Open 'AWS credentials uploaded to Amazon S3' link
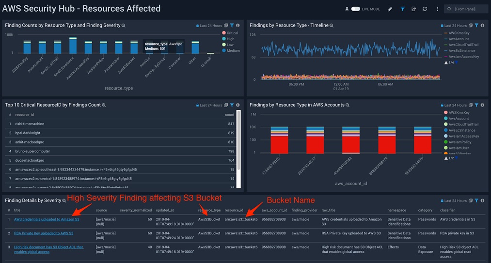Viewport: 491px width, 263px height. coord(47,219)
